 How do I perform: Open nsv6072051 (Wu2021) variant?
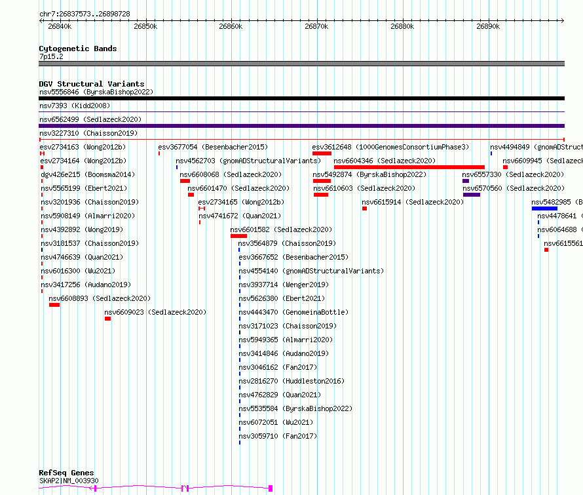pos(276,422)
